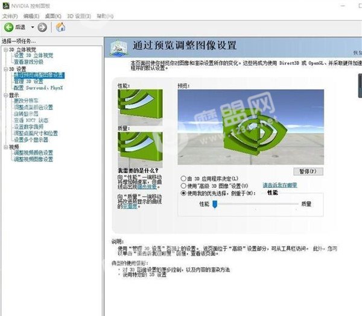Screen dimensions: 362x316
Task: Open the 帮助(H) menu
Action: [x=105, y=16]
